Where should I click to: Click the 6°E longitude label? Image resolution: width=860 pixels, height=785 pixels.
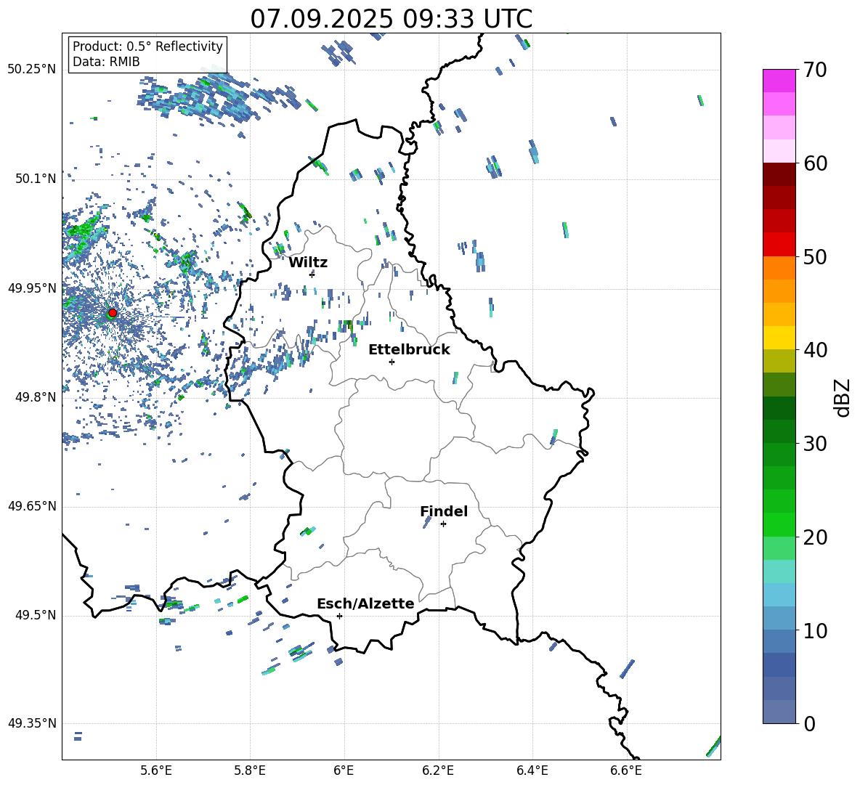(344, 770)
